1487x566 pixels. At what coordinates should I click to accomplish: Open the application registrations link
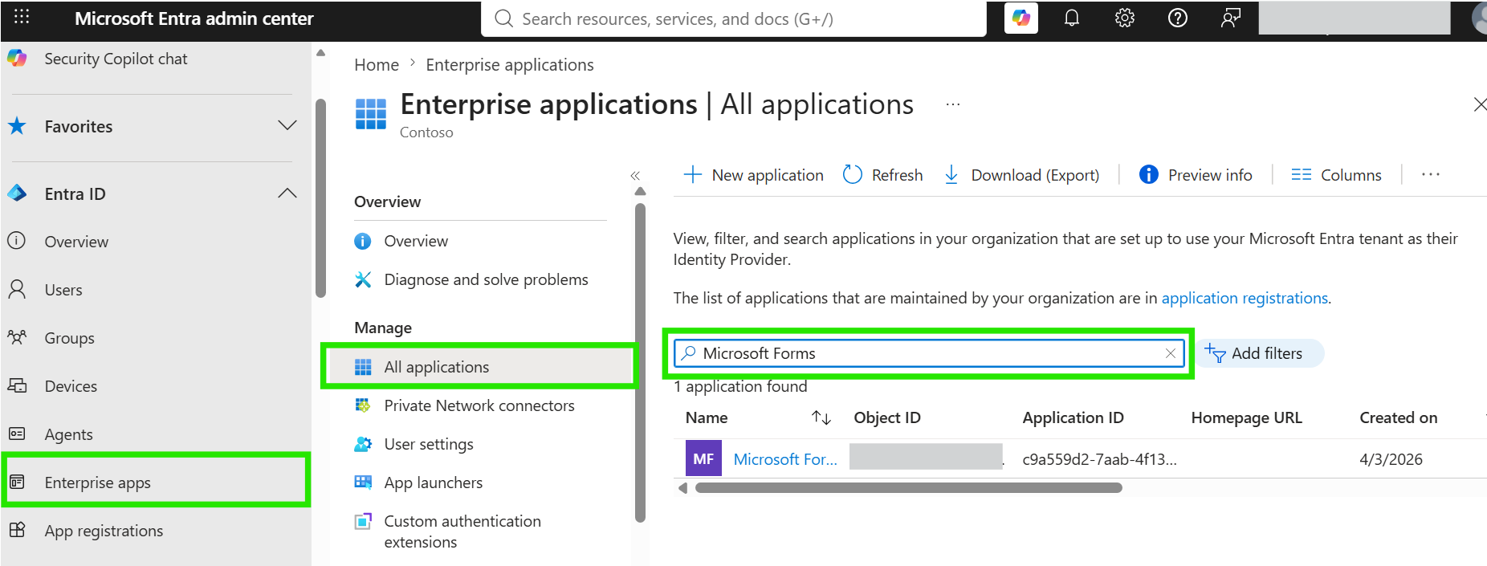pyautogui.click(x=1245, y=298)
